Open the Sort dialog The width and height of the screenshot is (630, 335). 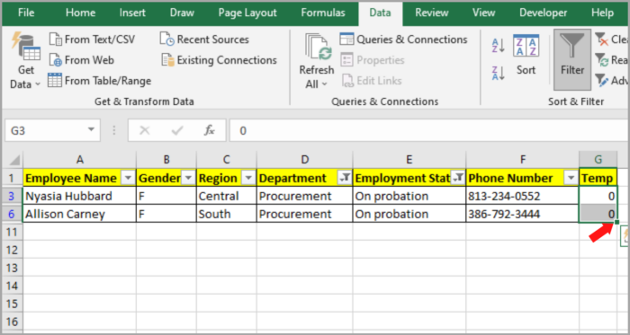click(526, 55)
